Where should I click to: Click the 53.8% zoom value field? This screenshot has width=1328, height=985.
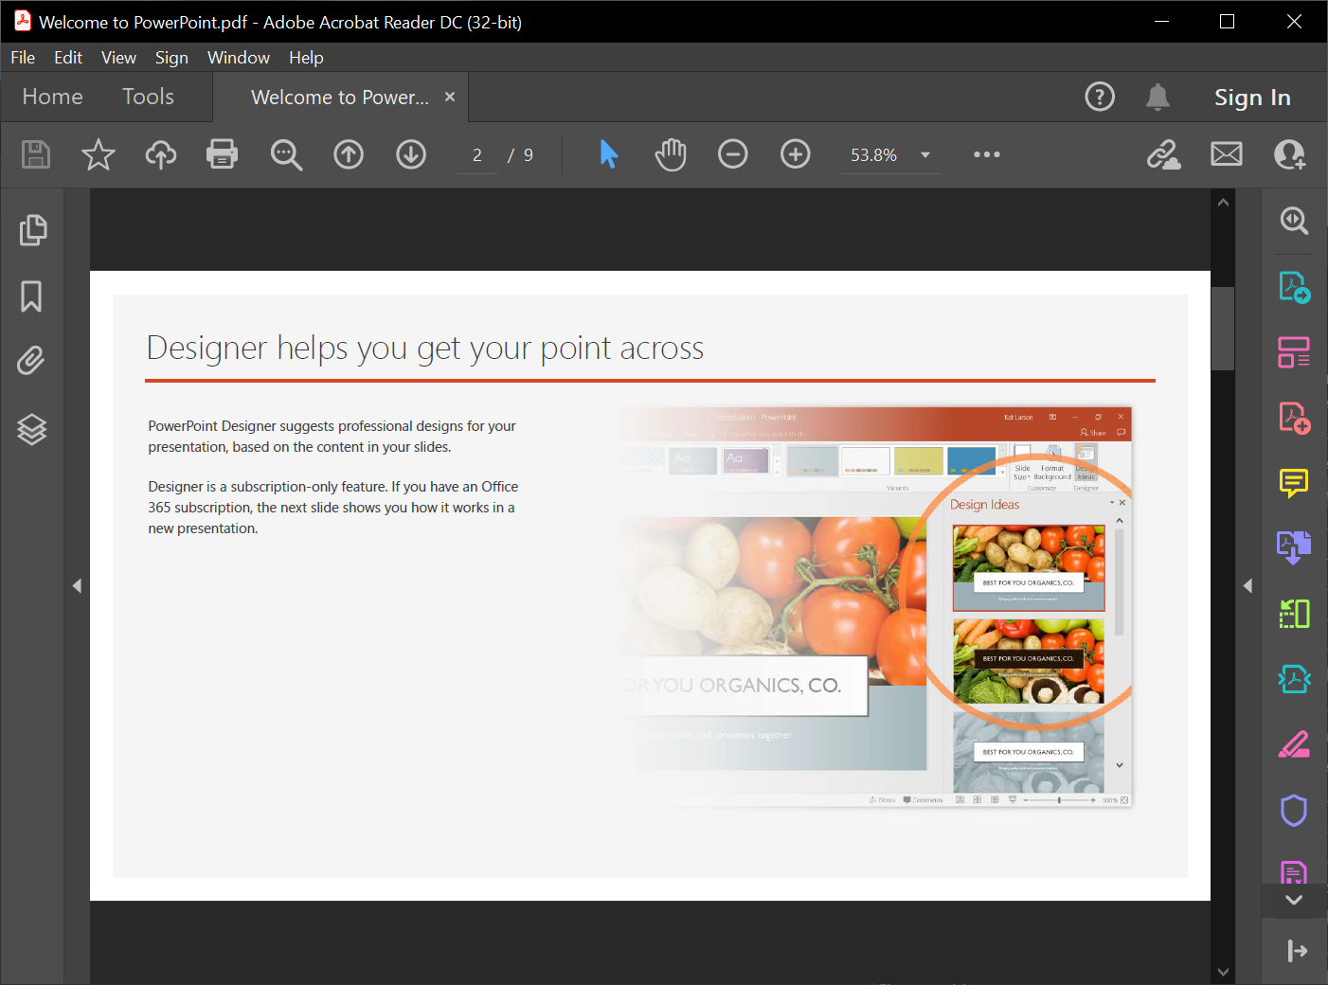[x=873, y=155]
